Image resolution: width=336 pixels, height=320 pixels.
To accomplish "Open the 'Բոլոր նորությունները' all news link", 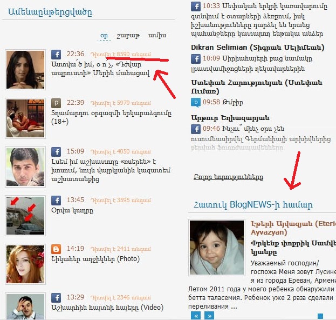I will (x=228, y=177).
